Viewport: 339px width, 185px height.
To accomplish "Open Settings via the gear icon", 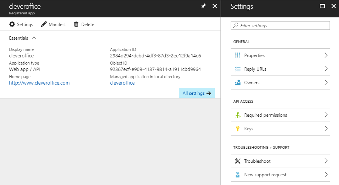I will point(12,24).
